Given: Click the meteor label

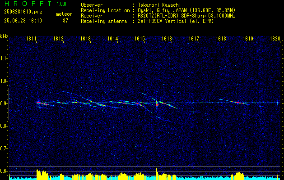Looking at the screenshot, I should point(64,14).
